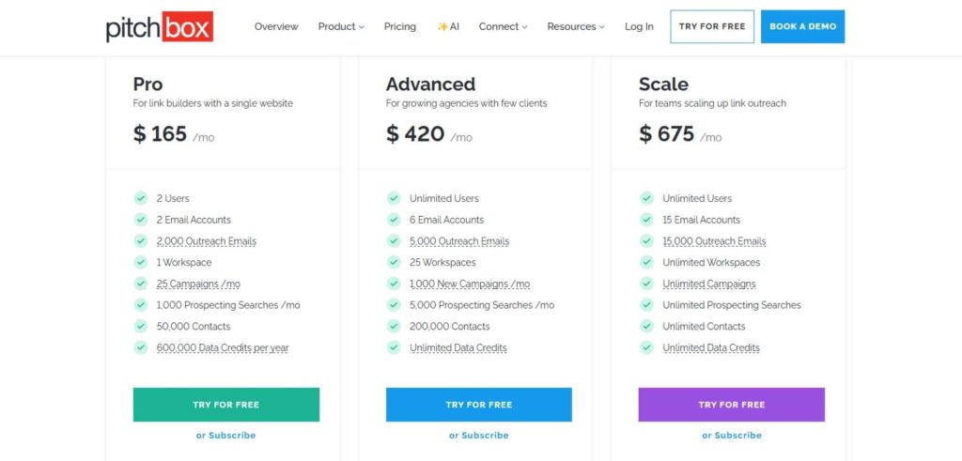Expand the Product dropdown menu
Viewport: 962px width, 461px height.
341,26
